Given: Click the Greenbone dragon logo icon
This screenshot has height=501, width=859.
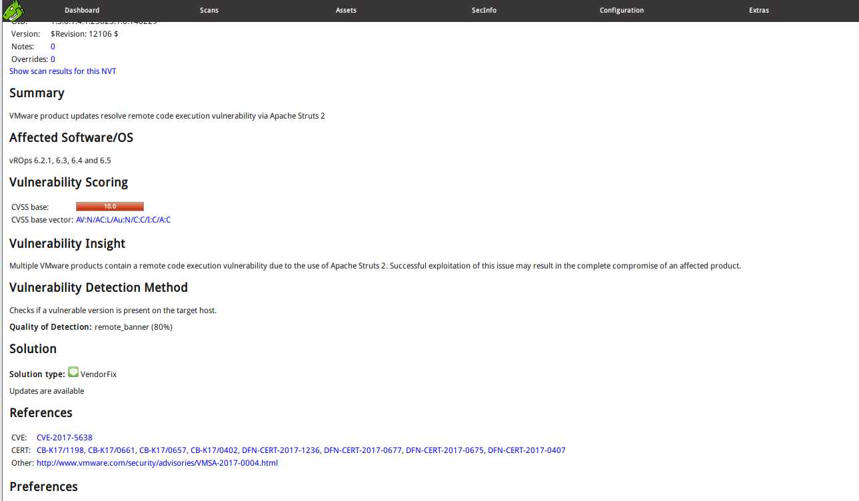Looking at the screenshot, I should tap(13, 10).
